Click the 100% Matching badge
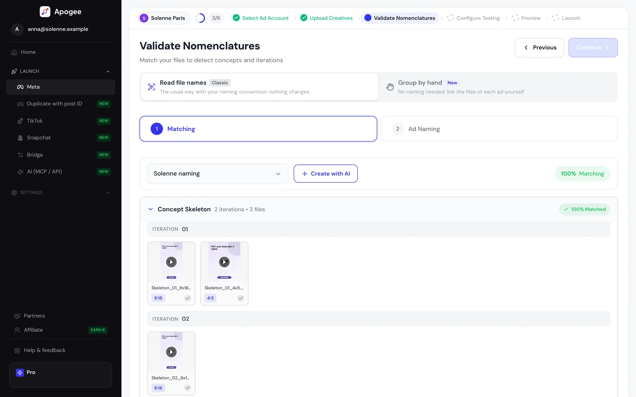 tap(582, 173)
